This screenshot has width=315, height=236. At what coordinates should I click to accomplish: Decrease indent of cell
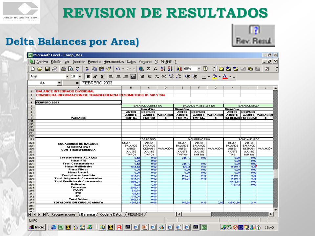[x=187, y=76]
